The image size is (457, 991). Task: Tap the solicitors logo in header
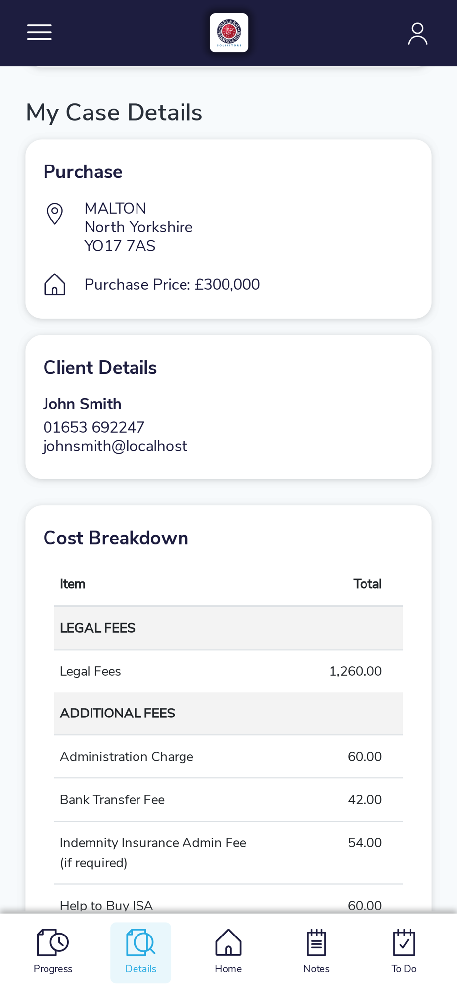(x=228, y=33)
